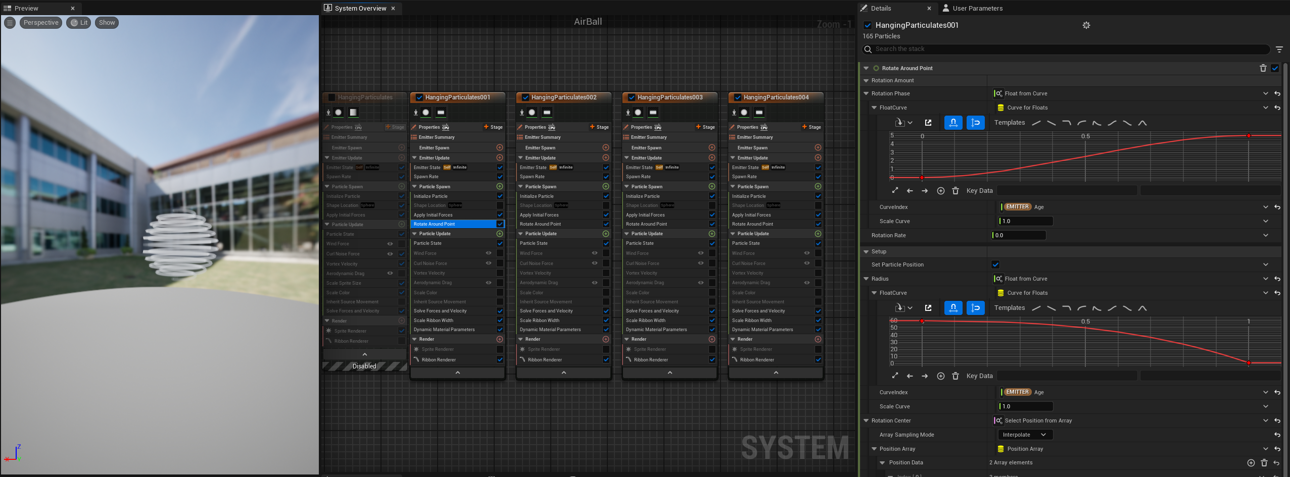Enable Wind Force in HangingParticulates002
The image size is (1290, 477).
[x=605, y=253]
